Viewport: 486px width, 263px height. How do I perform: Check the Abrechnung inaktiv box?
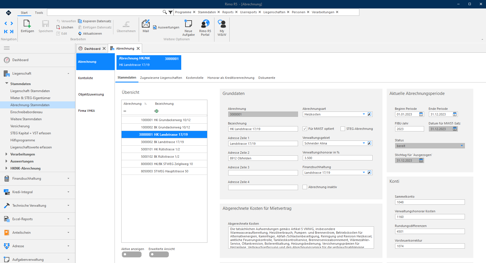tap(305, 187)
